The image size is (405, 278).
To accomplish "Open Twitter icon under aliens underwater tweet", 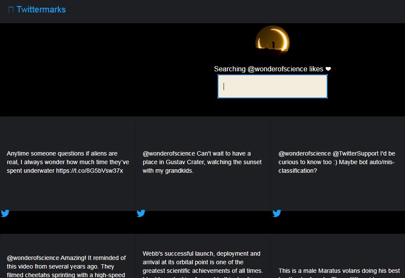I will tap(5, 213).
